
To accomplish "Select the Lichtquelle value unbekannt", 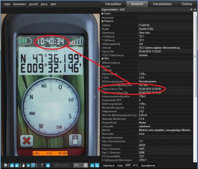I will pos(144,126).
